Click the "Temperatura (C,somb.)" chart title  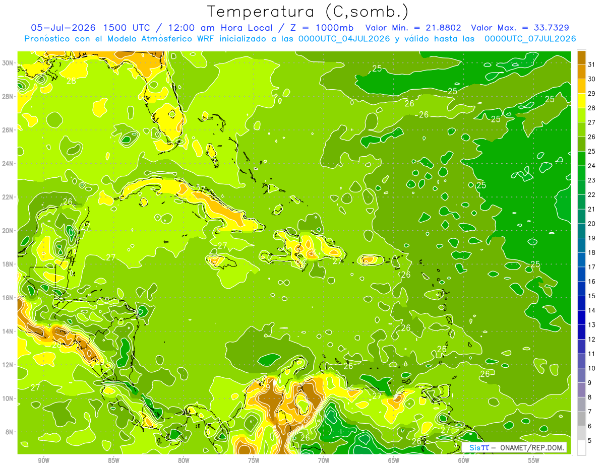(x=308, y=11)
